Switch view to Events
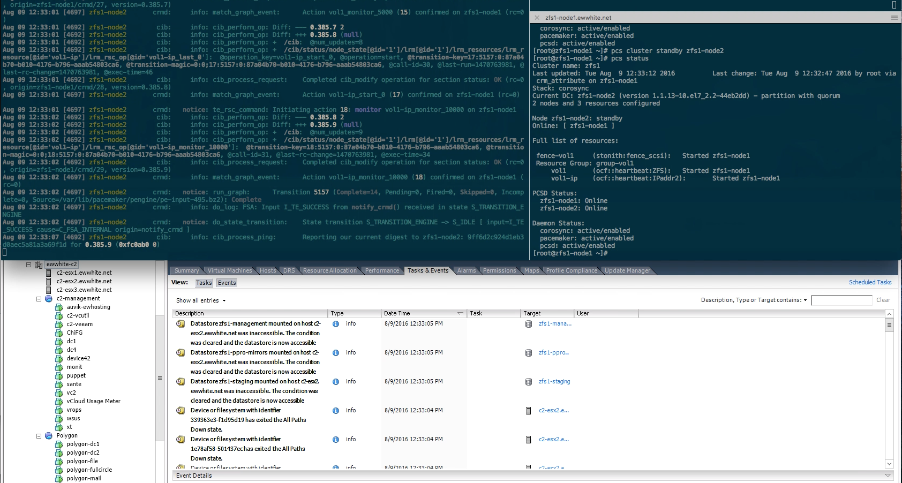Viewport: 902px width, 483px height. tap(227, 283)
